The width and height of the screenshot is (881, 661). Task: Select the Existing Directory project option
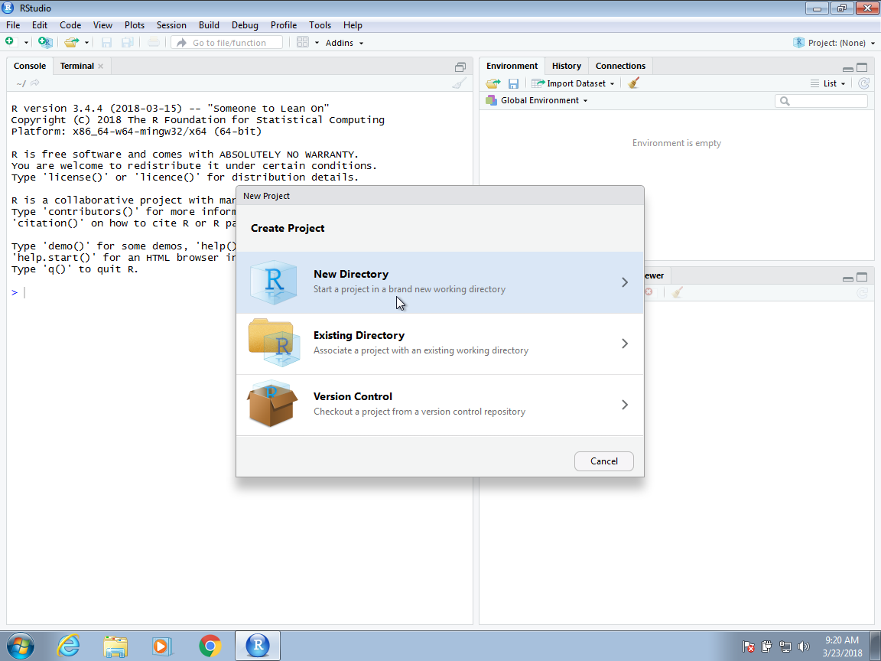(x=440, y=344)
